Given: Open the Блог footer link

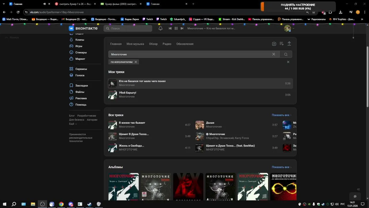Looking at the screenshot, I should click(72, 116).
